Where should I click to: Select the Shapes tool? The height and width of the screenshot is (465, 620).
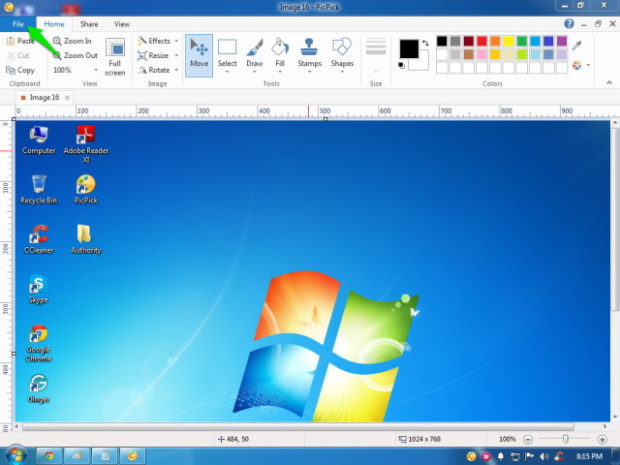tap(342, 52)
